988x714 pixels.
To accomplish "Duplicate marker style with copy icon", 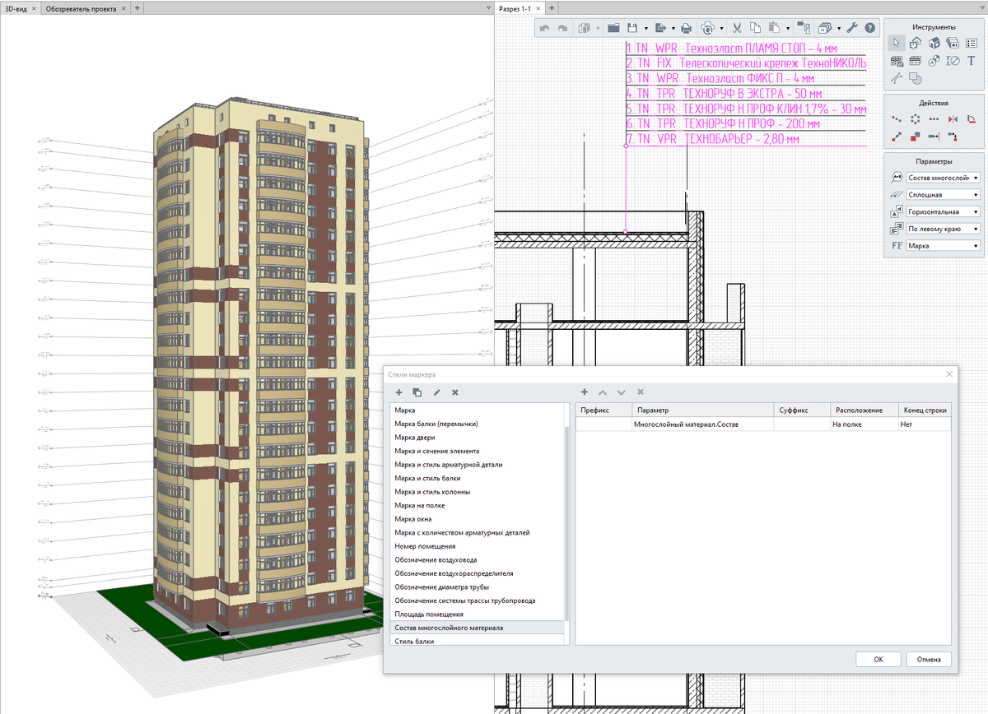I will [417, 392].
